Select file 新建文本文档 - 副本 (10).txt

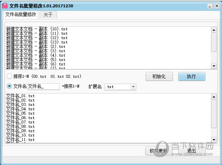(x=37, y=29)
